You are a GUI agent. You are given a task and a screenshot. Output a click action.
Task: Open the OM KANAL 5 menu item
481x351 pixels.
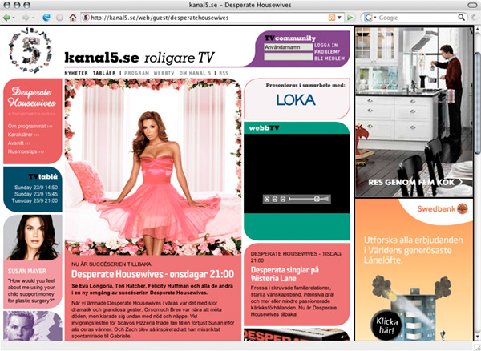195,73
